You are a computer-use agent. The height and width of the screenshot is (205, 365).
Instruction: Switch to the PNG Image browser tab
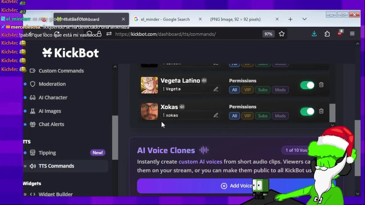[x=235, y=19]
